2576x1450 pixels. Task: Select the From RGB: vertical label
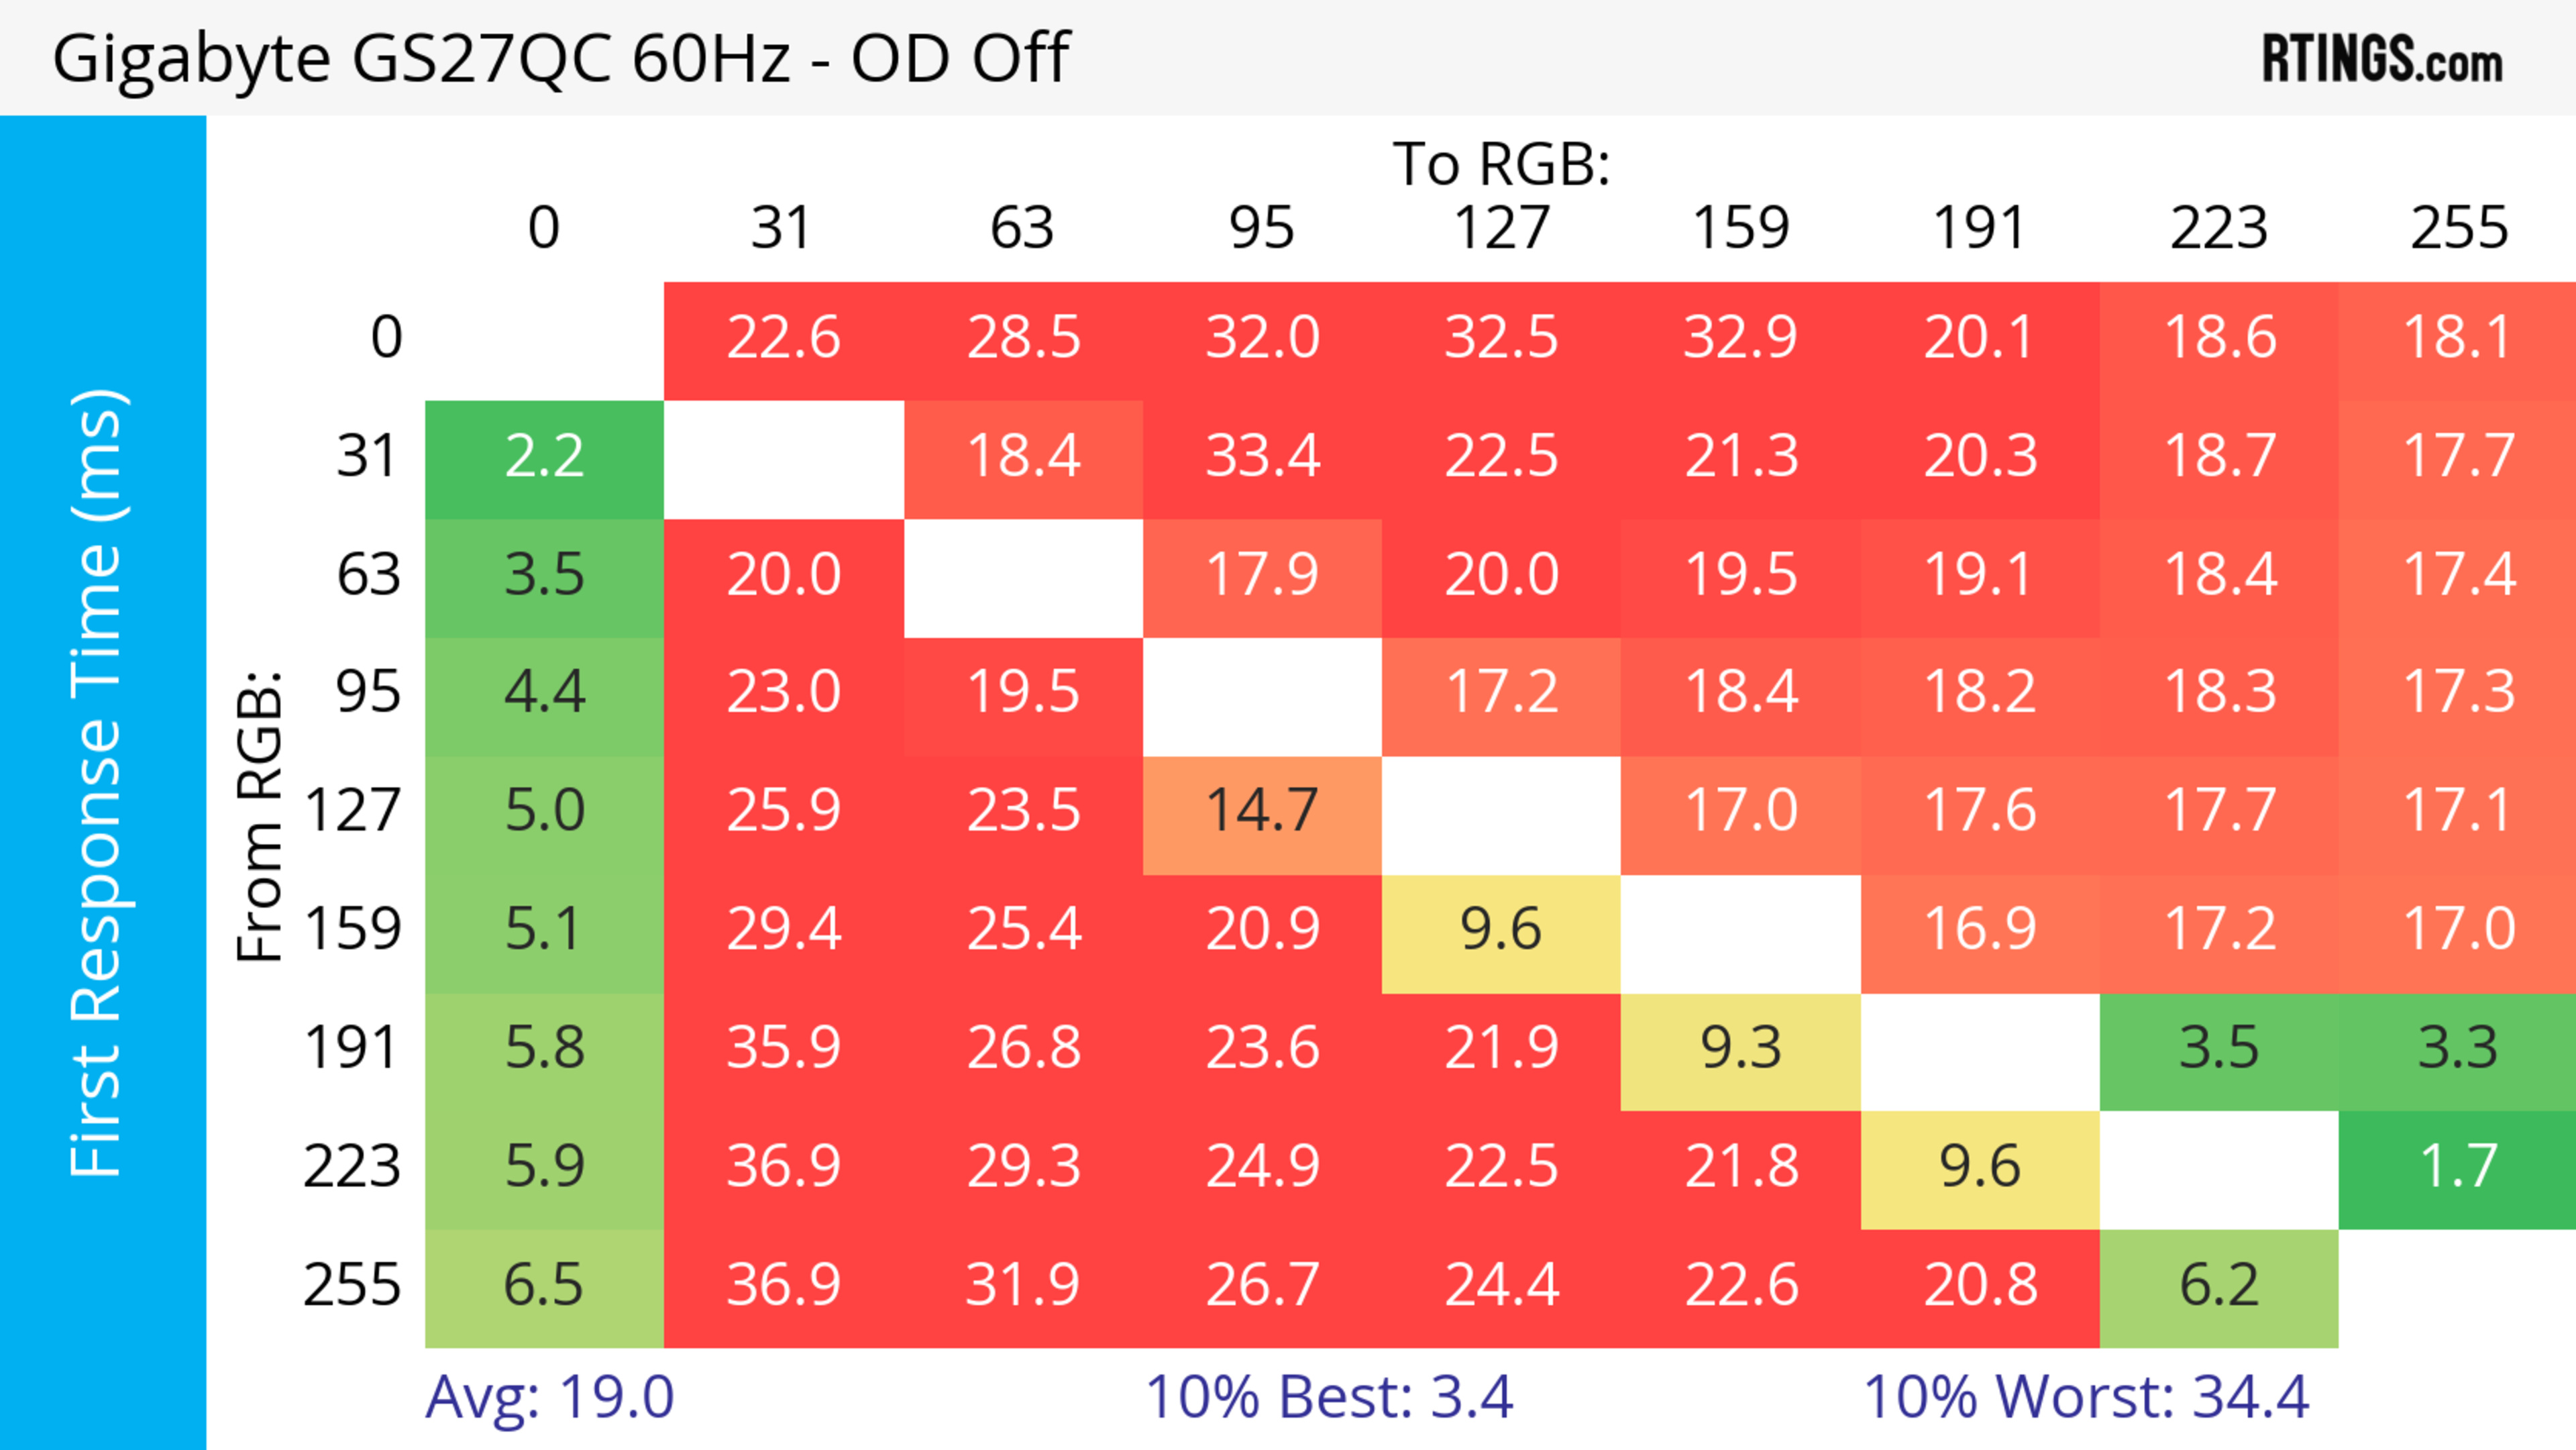point(259,816)
